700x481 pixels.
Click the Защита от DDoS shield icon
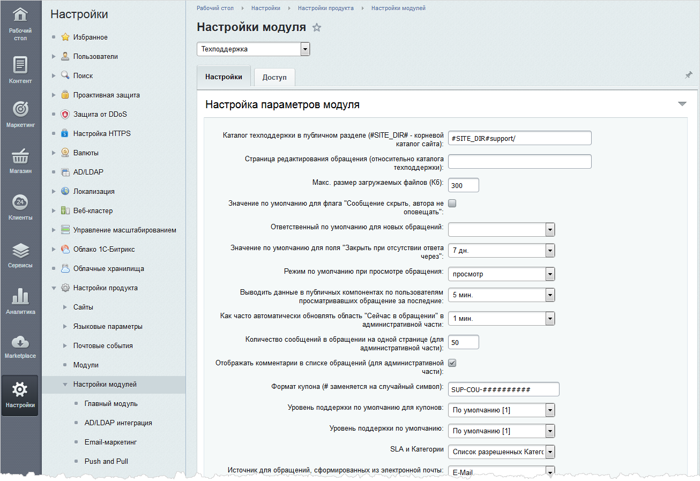tap(65, 114)
